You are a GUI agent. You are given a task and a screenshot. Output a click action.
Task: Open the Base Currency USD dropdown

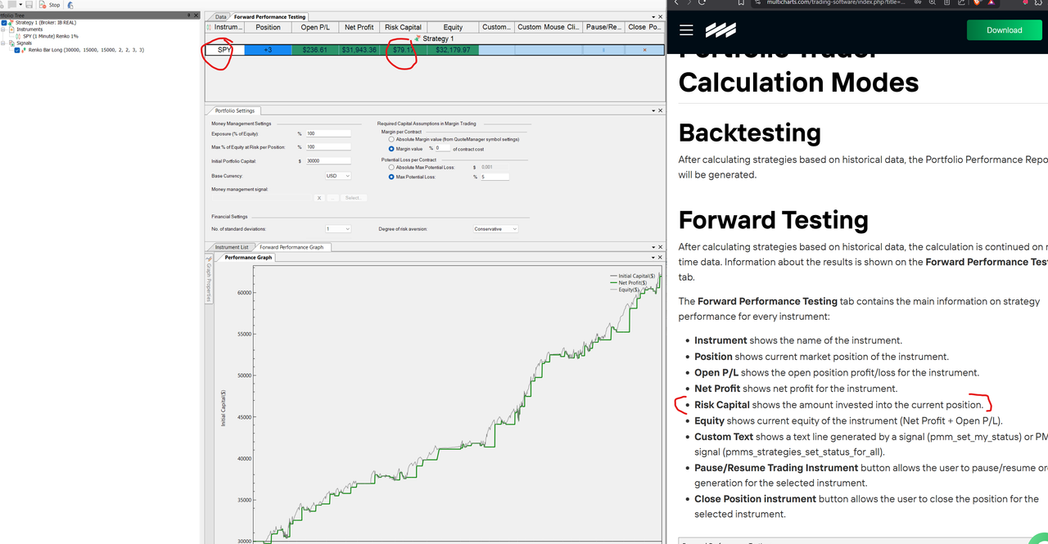338,176
